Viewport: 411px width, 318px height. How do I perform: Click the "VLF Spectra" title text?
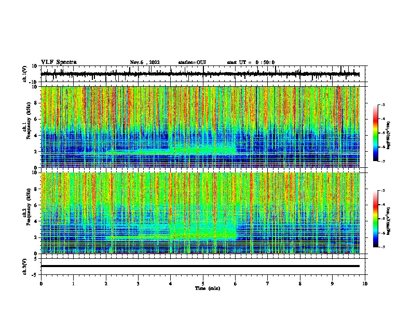(x=59, y=62)
